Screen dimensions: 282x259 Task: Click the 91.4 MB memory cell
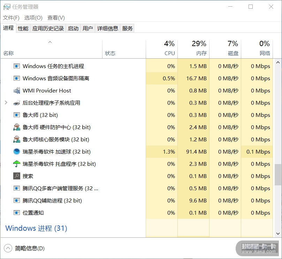[x=193, y=151]
